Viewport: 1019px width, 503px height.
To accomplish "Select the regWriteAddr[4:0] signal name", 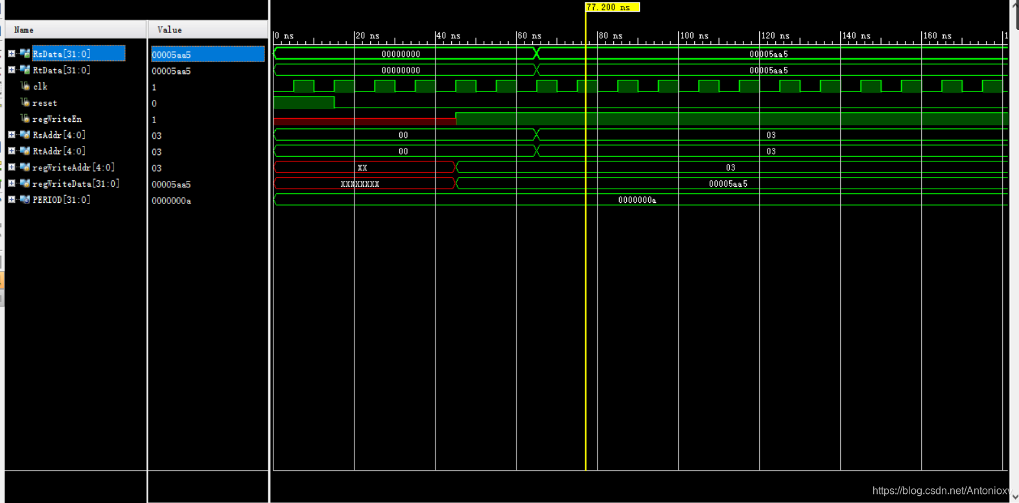I will (73, 167).
